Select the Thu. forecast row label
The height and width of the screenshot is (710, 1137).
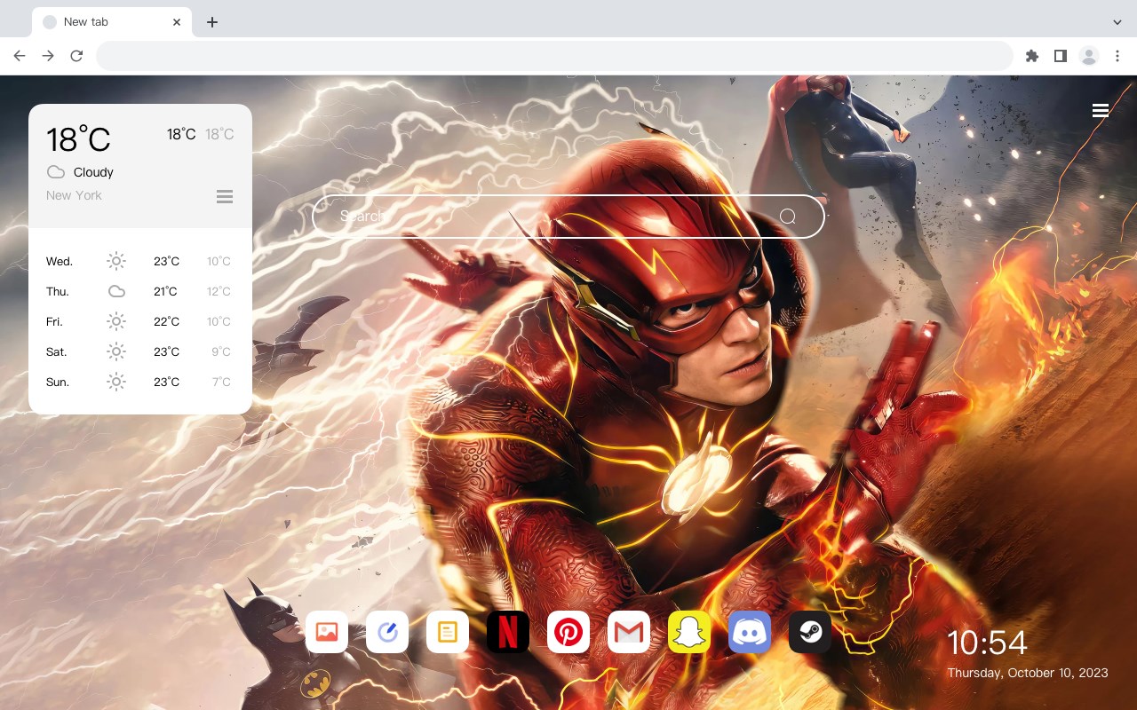pyautogui.click(x=58, y=291)
